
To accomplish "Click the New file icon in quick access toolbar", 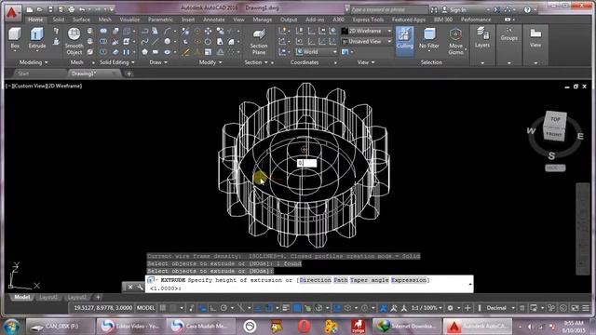I will tap(30, 9).
